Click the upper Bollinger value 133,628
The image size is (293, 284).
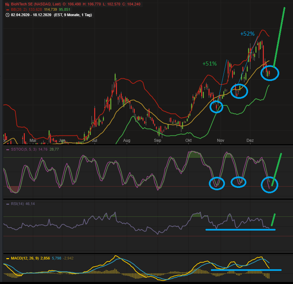pos(35,9)
